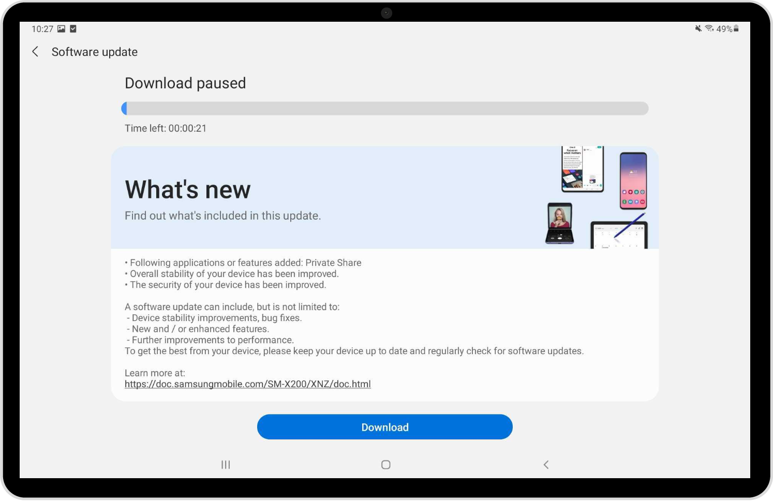
Task: Tap the Time left 00:00:21 text
Action: tap(166, 128)
